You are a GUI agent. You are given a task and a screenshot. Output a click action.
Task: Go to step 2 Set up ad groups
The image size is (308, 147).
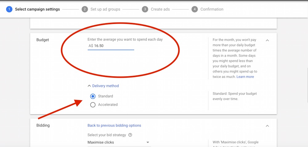pos(101,9)
